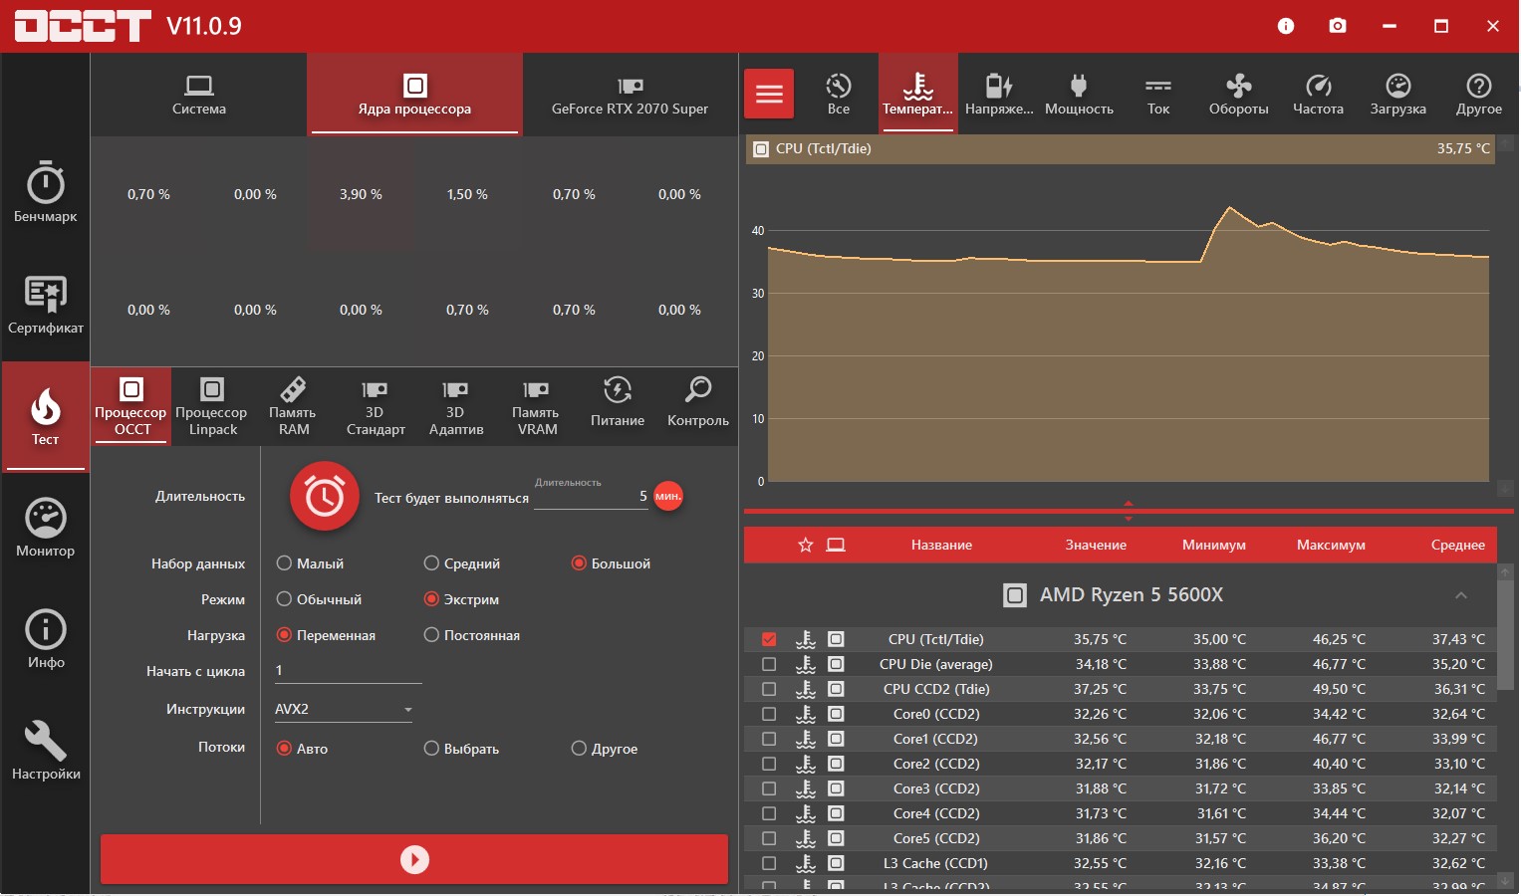Click the sensor table vertical scrollbar
This screenshot has height=896, width=1521.
(1505, 637)
